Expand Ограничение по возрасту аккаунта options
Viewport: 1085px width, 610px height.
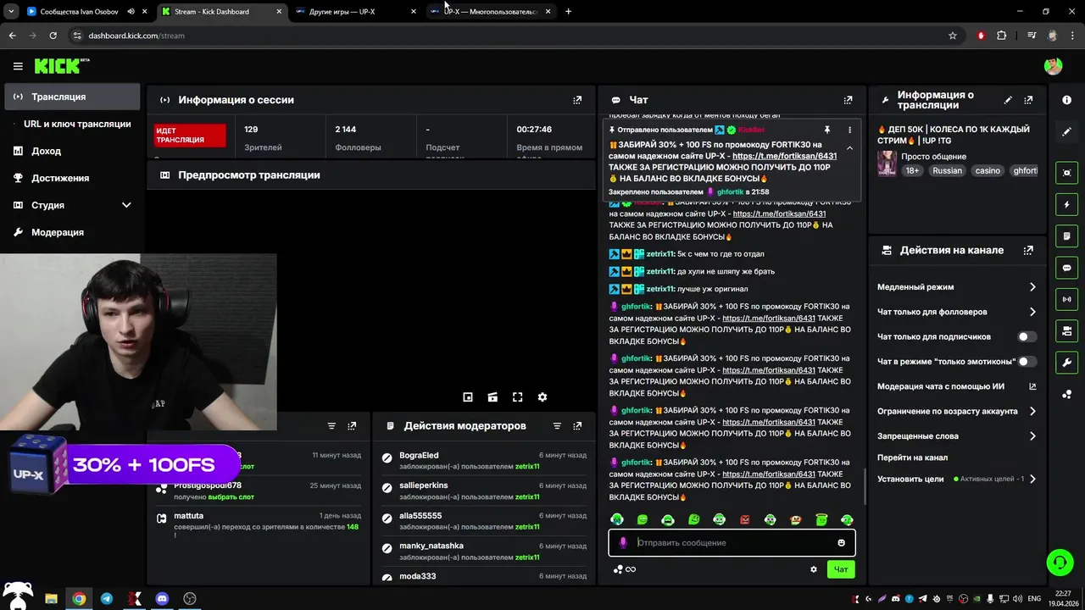(1032, 411)
